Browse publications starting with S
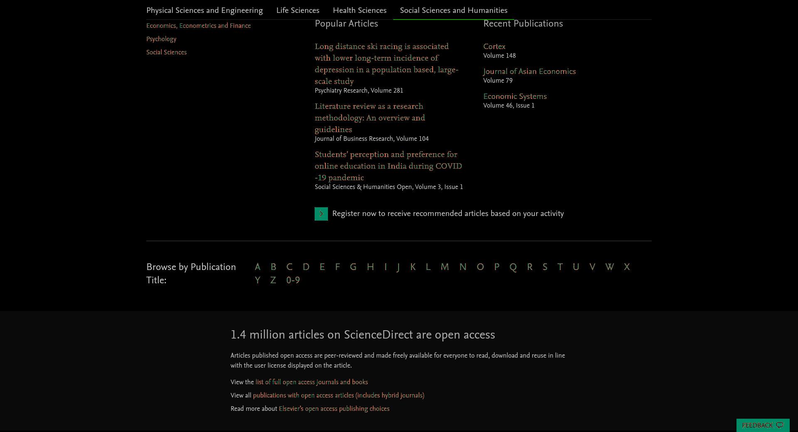Screen dimensions: 798x432 pyautogui.click(x=545, y=267)
